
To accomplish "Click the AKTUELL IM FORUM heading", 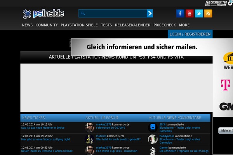I will 102,118.
